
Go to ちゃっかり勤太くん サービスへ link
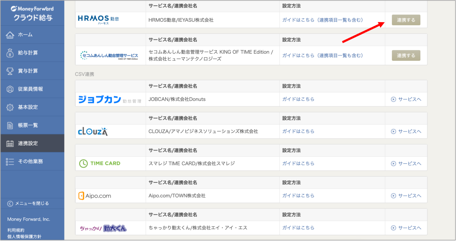406,228
